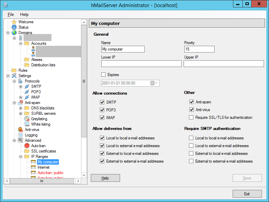Click the IP Ranges folder icon
This screenshot has height=202, width=269.
[x=27, y=157]
